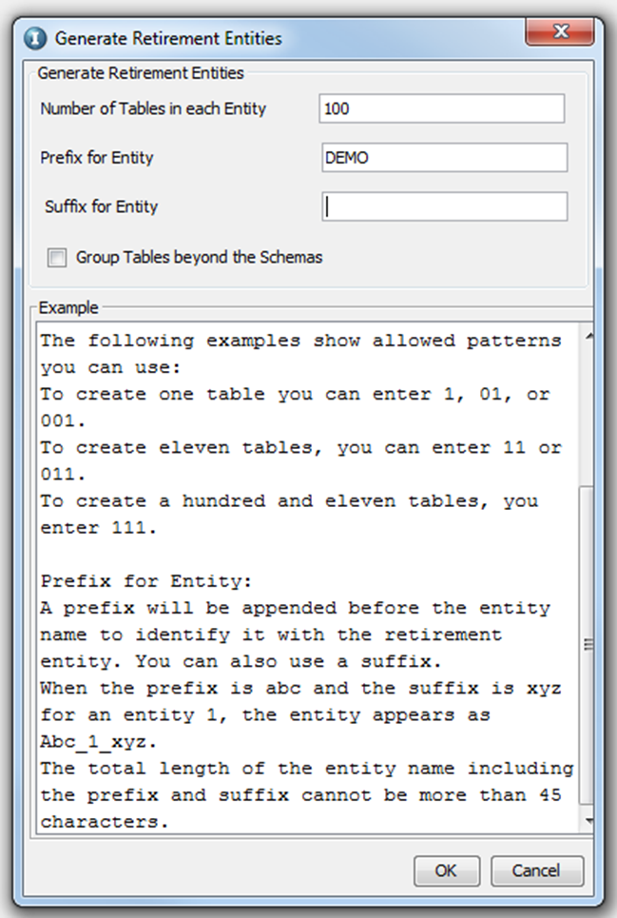Click the info icon in the title bar

click(x=36, y=39)
